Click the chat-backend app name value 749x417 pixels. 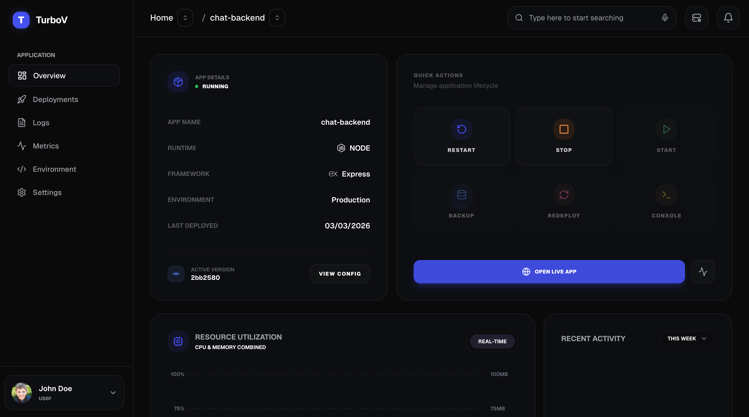[345, 122]
